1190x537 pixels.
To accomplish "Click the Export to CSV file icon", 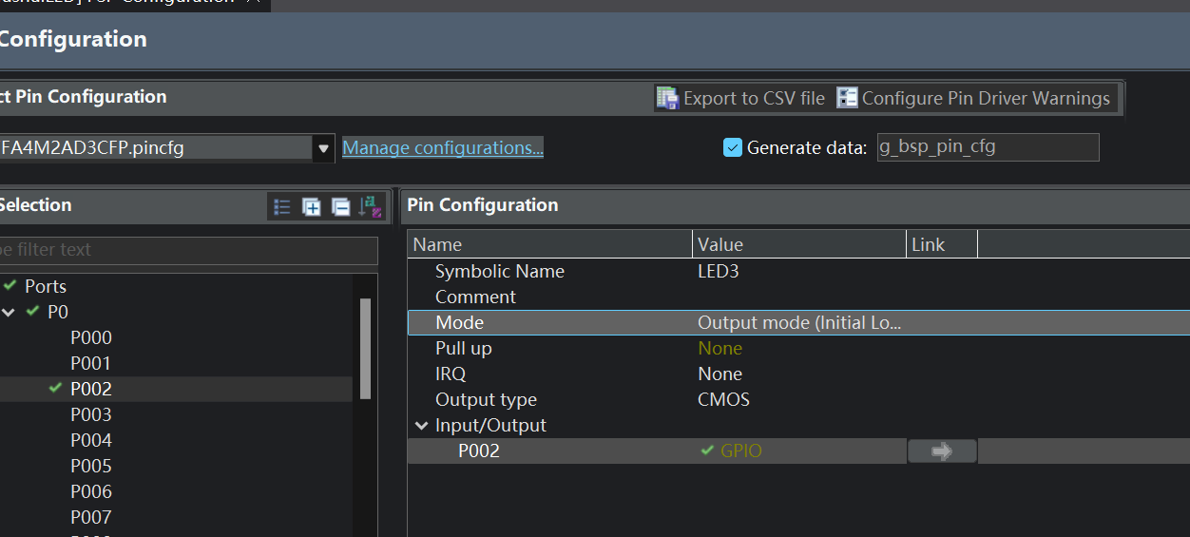I will (x=668, y=98).
